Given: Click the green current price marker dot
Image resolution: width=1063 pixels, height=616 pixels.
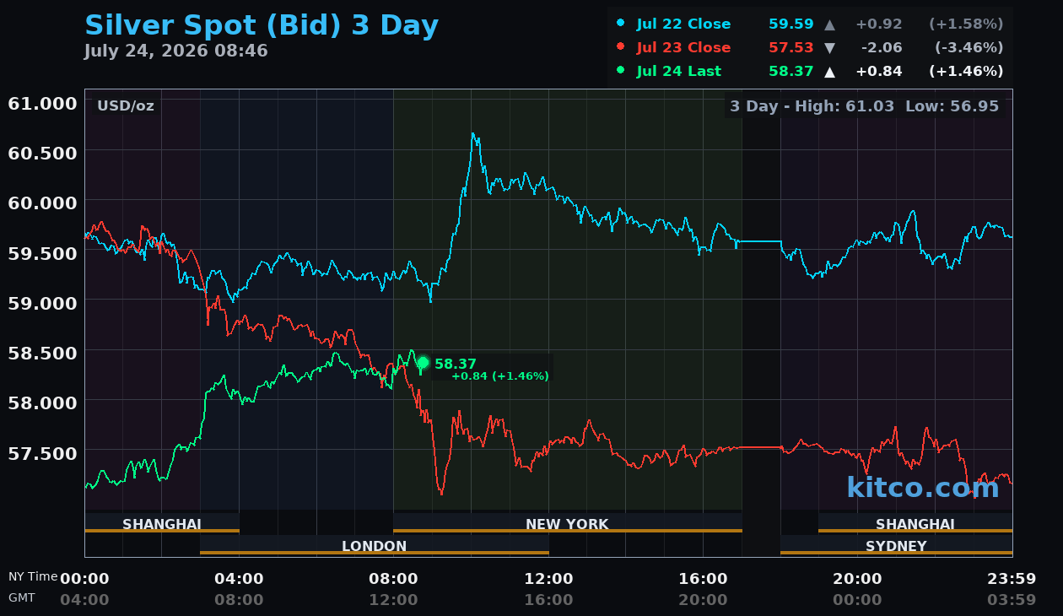Looking at the screenshot, I should click(x=423, y=363).
